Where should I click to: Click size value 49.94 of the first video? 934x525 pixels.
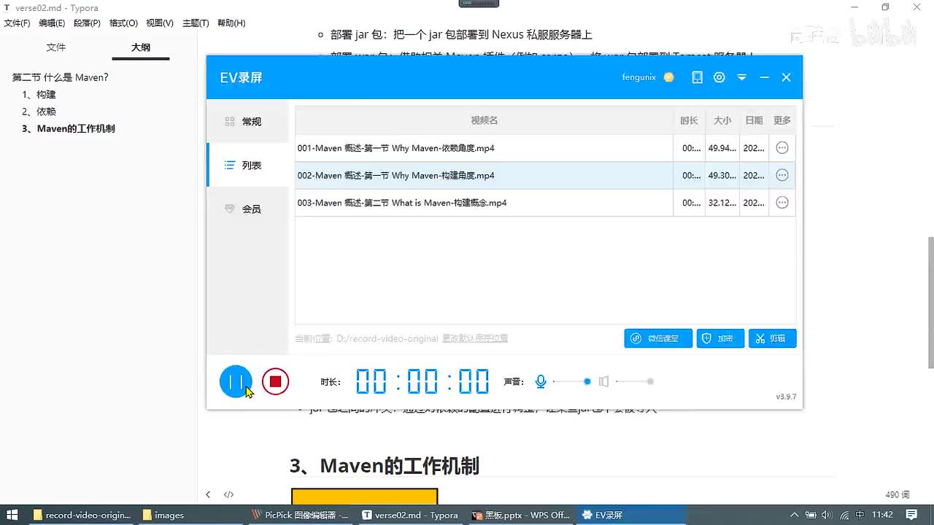coord(722,148)
